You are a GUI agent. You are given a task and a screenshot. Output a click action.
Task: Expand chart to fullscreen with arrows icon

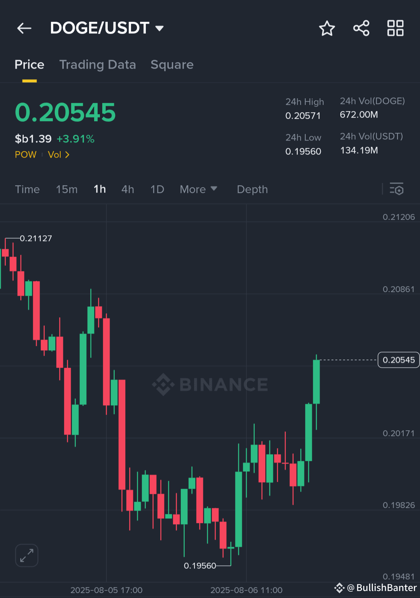click(x=26, y=555)
